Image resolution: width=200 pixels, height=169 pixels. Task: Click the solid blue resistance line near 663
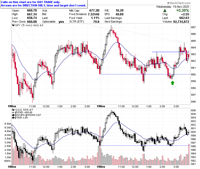(170, 52)
